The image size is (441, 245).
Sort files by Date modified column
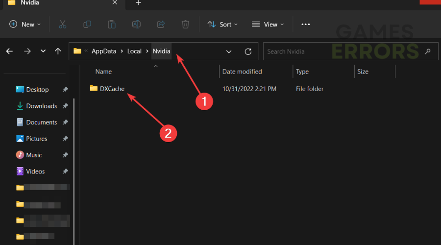[x=242, y=72]
